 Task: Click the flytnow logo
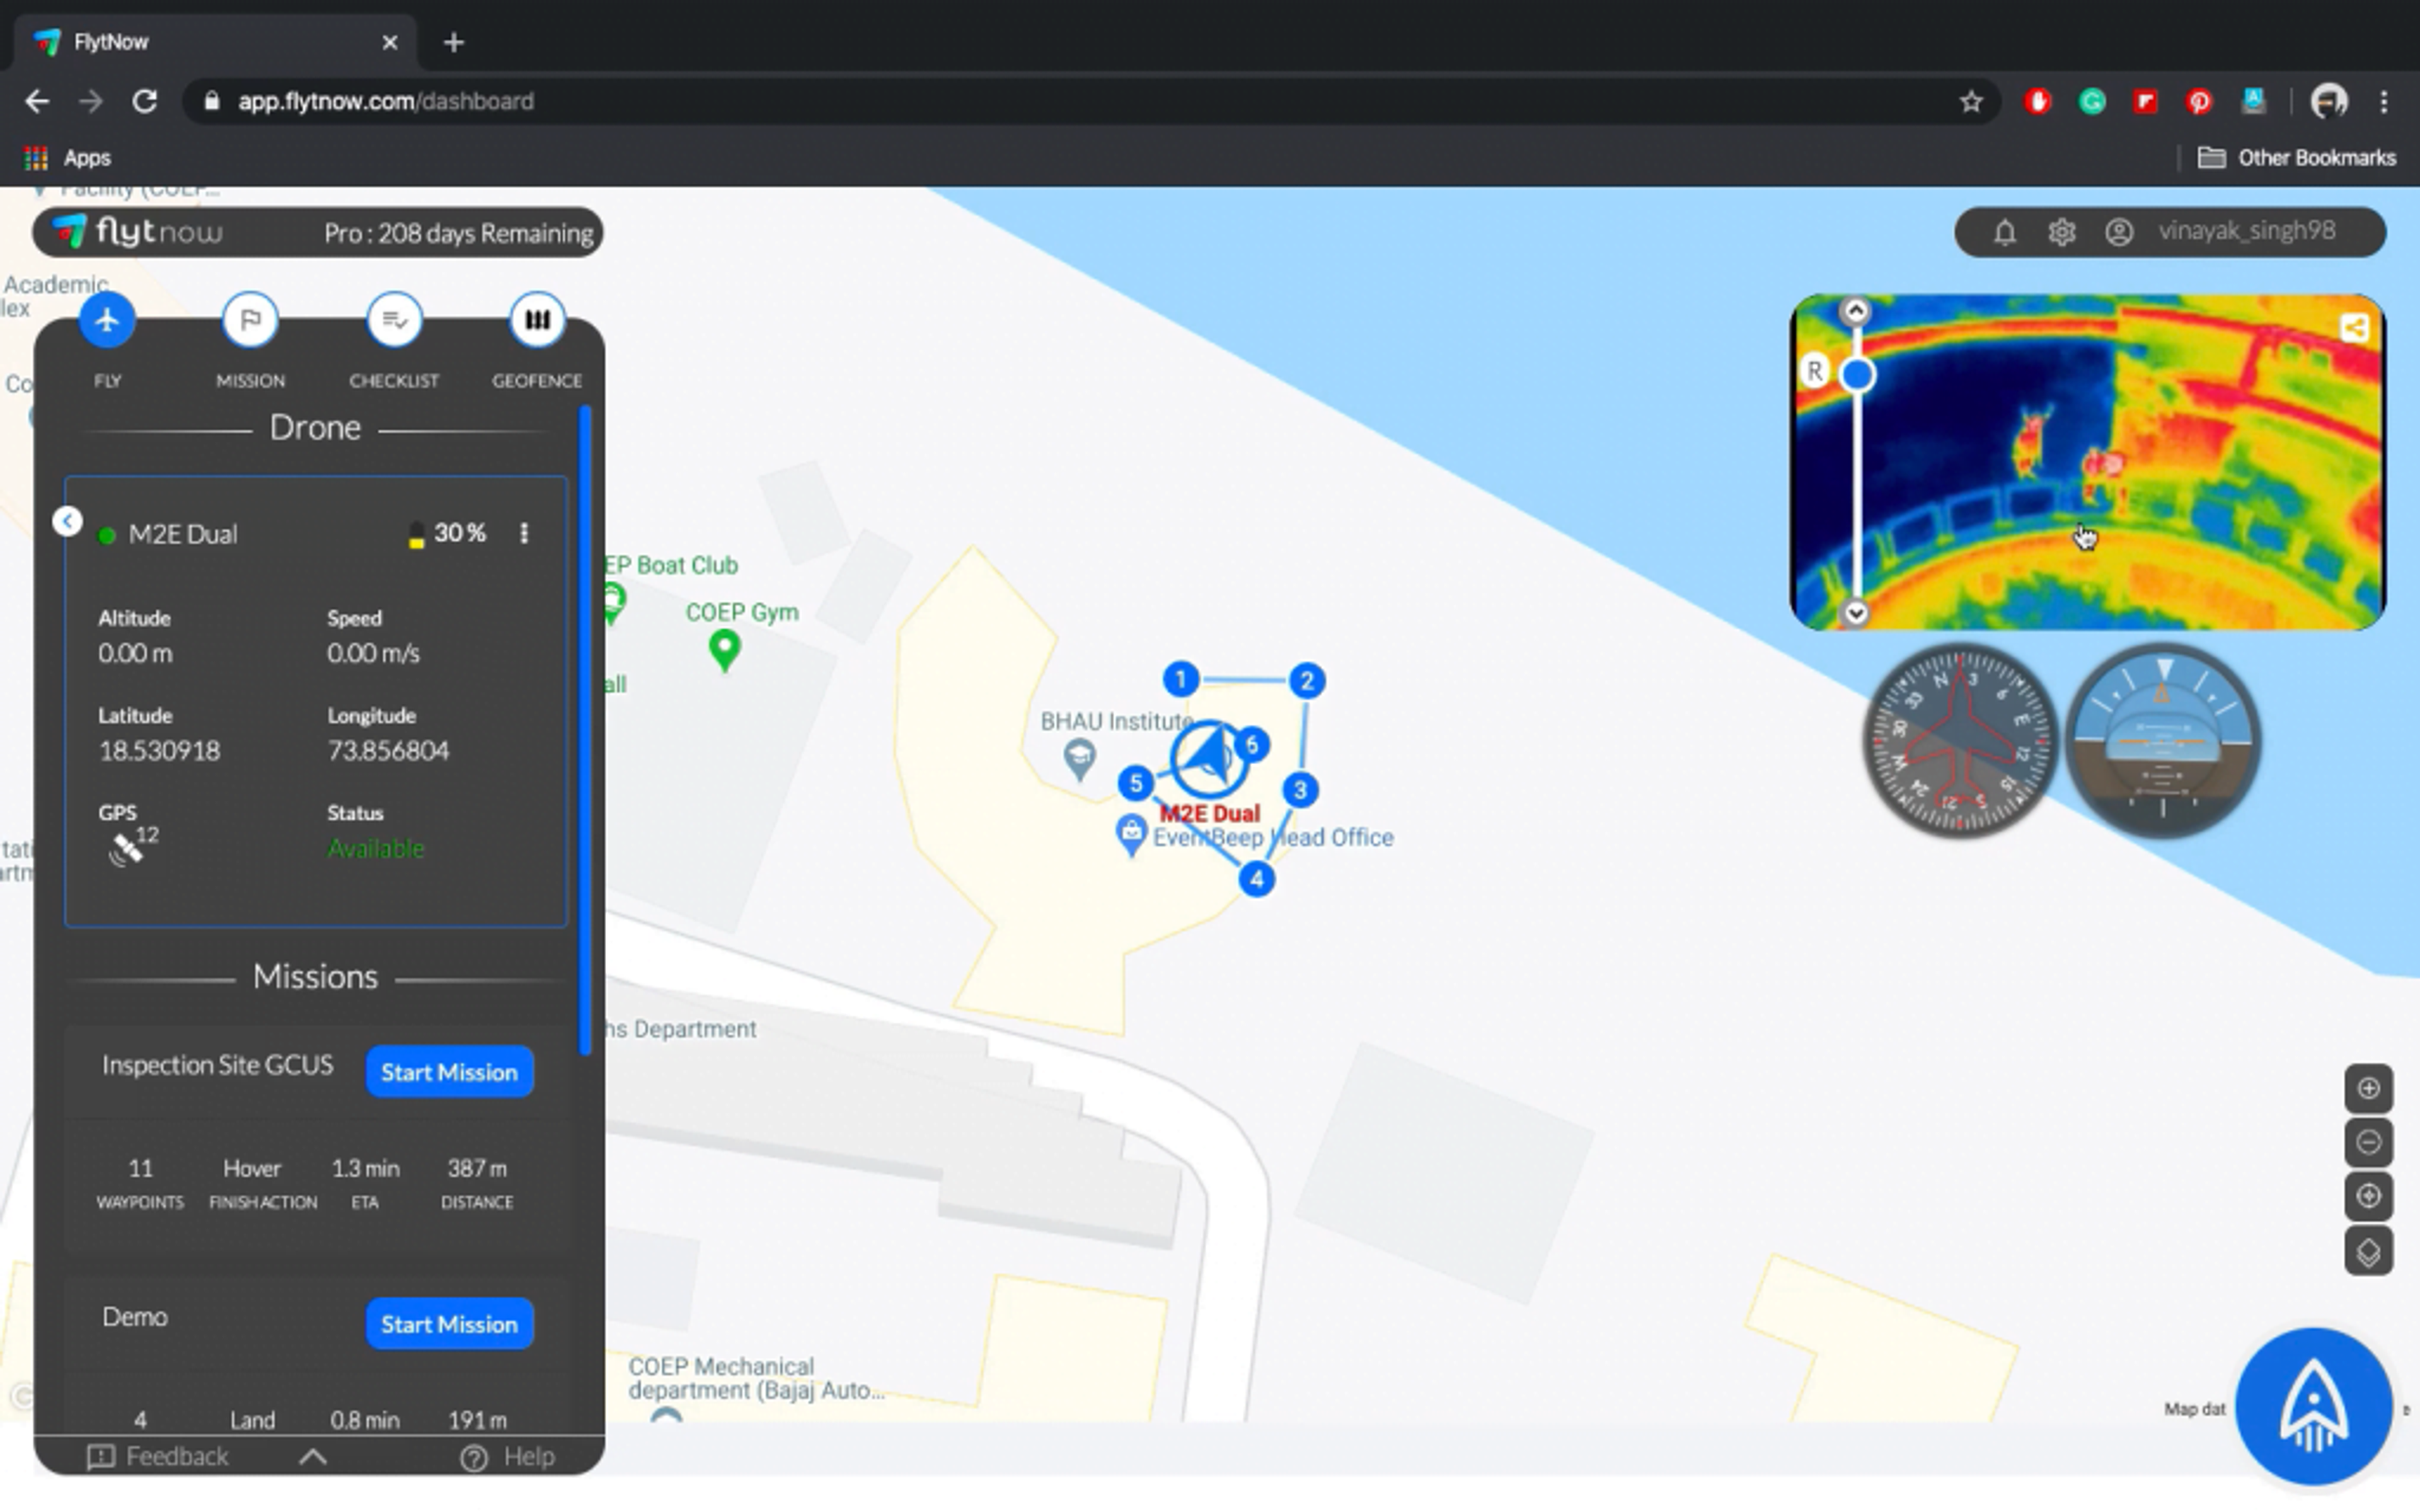pyautogui.click(x=138, y=232)
